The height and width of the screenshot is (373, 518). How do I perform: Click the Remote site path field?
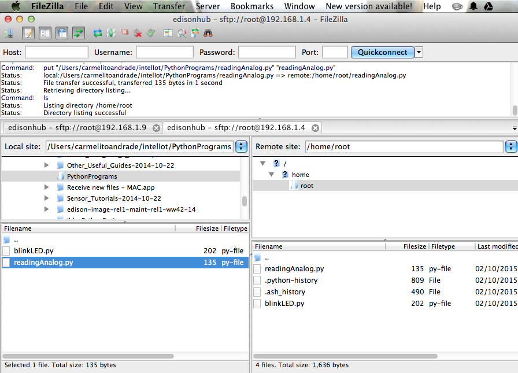[x=404, y=146]
